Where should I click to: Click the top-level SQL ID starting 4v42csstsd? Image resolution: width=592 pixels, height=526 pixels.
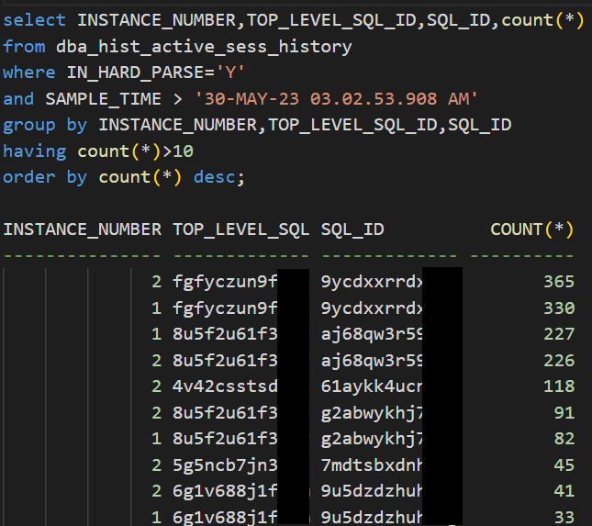coord(225,386)
